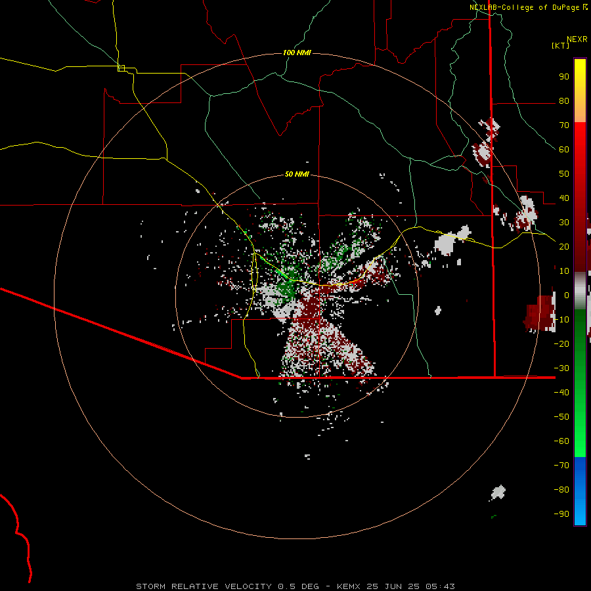The height and width of the screenshot is (591, 591).
Task: Click the NEXR label above the color scale
Action: click(577, 39)
